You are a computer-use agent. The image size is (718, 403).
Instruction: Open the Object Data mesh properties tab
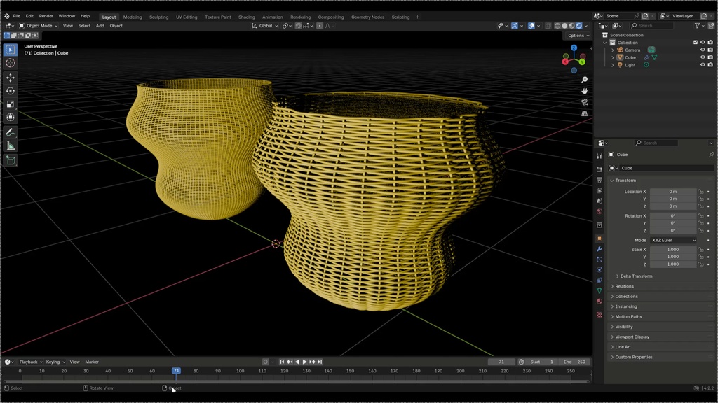coord(600,291)
